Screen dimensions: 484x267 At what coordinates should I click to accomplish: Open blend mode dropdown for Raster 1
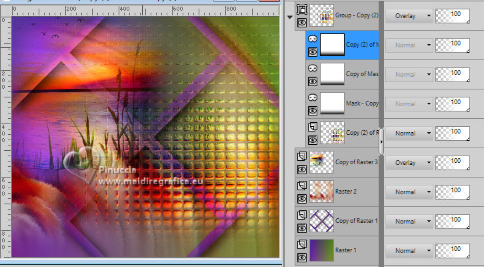(409, 250)
